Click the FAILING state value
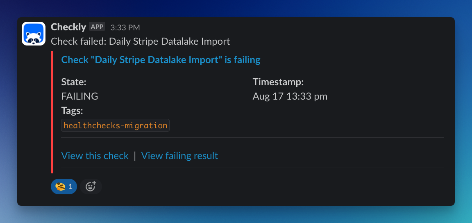This screenshot has height=223, width=472. tap(79, 96)
